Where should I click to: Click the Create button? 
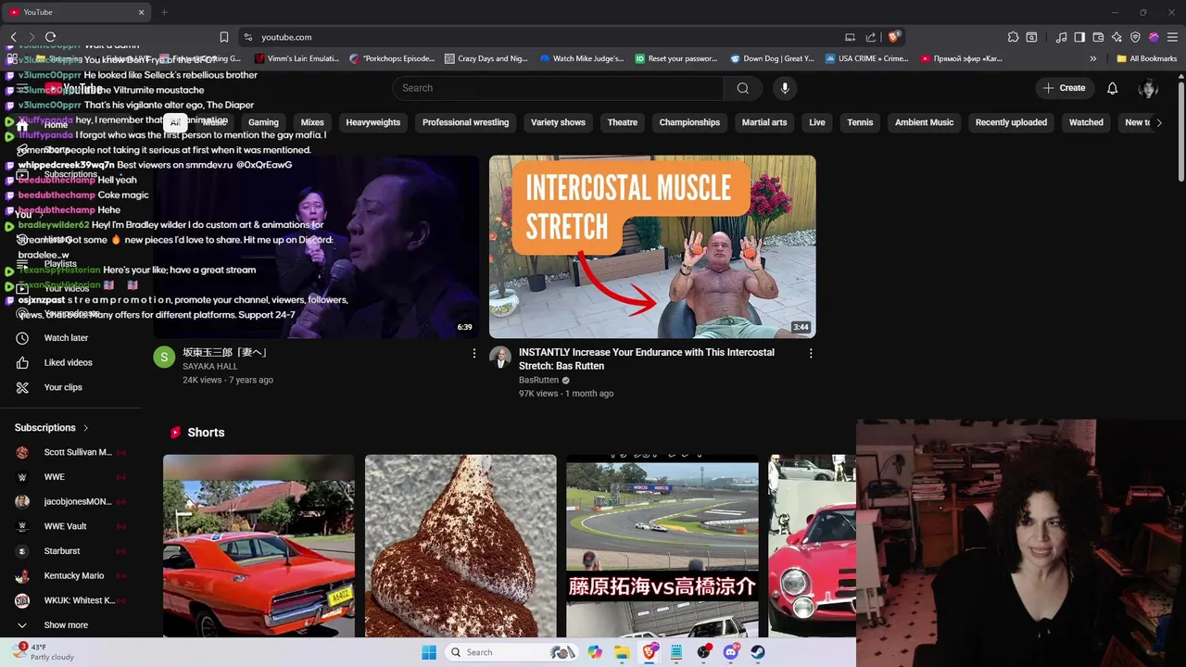pyautogui.click(x=1064, y=88)
